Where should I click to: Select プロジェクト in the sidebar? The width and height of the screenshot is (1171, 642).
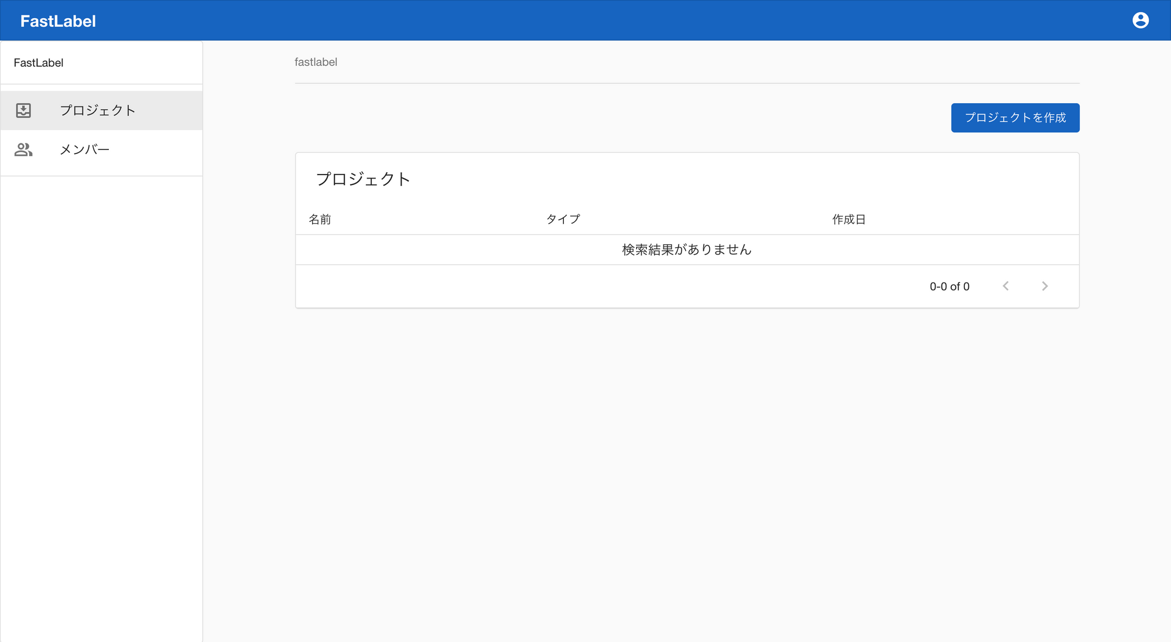[101, 110]
